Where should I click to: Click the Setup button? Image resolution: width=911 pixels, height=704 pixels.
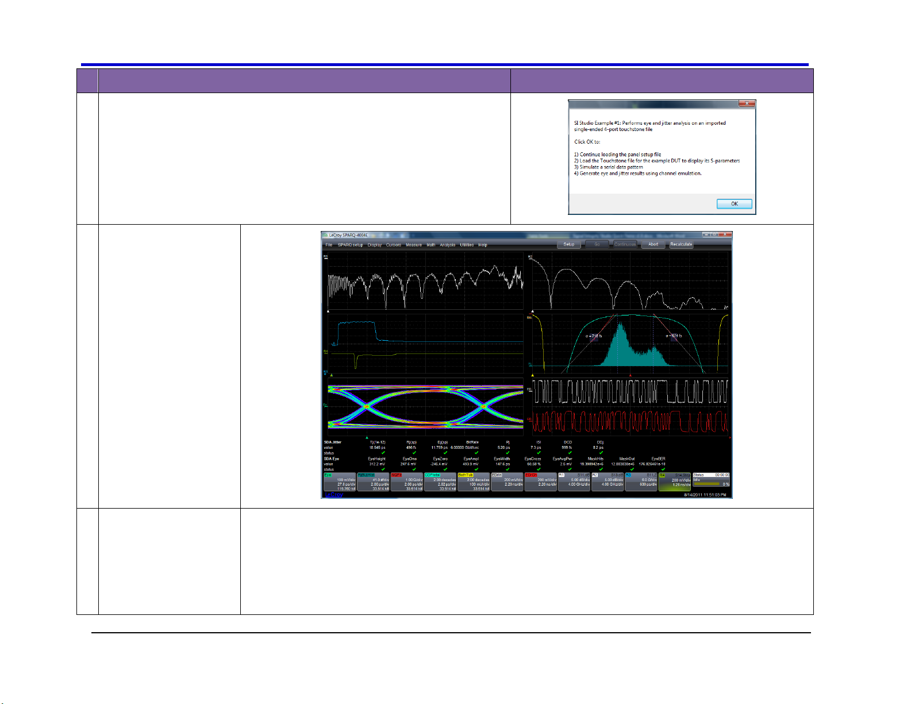pos(569,244)
